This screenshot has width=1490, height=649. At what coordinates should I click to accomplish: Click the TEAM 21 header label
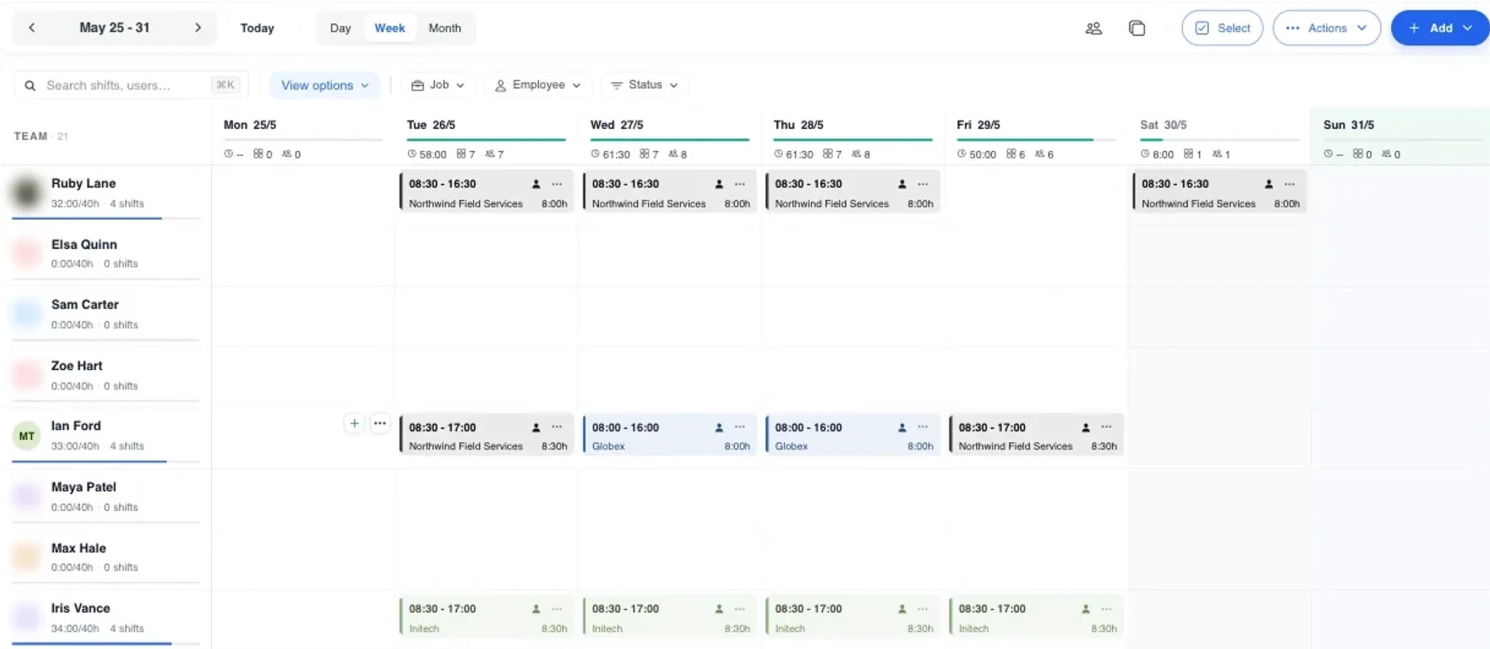pos(40,136)
